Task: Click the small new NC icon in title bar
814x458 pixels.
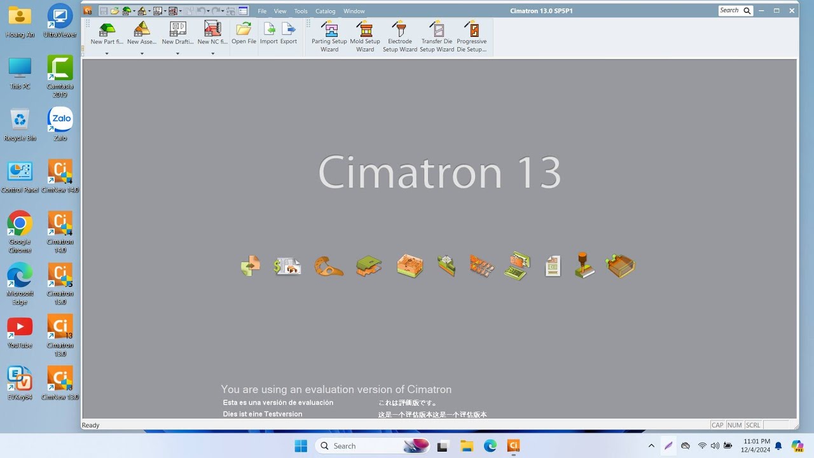Action: (173, 11)
